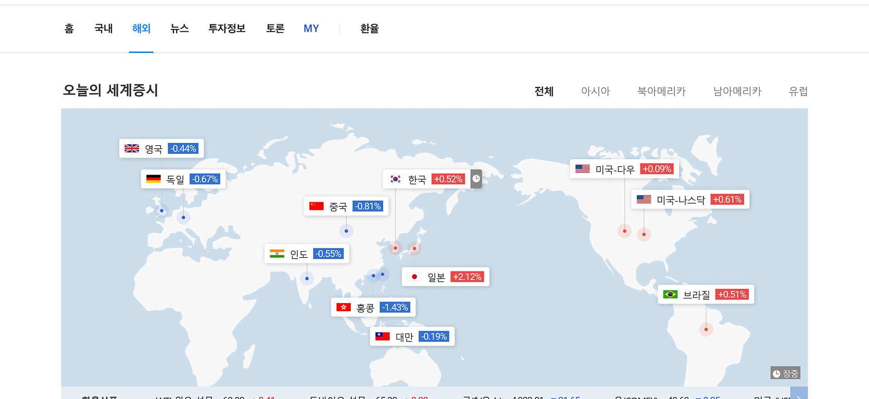Click the Taiwan flag icon
Viewport: 869px width, 399px height.
pos(382,336)
